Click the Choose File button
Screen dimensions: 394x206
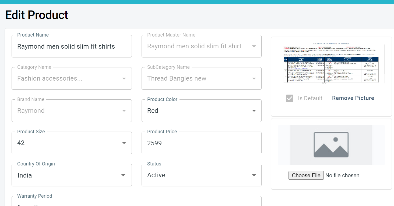[x=306, y=175]
